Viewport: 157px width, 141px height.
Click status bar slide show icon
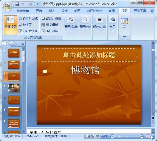(97, 136)
